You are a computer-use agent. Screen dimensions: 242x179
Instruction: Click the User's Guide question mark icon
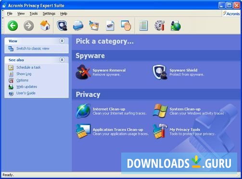[11, 93]
